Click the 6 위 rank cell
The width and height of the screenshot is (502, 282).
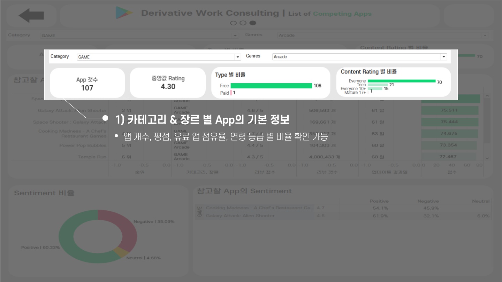tap(126, 157)
